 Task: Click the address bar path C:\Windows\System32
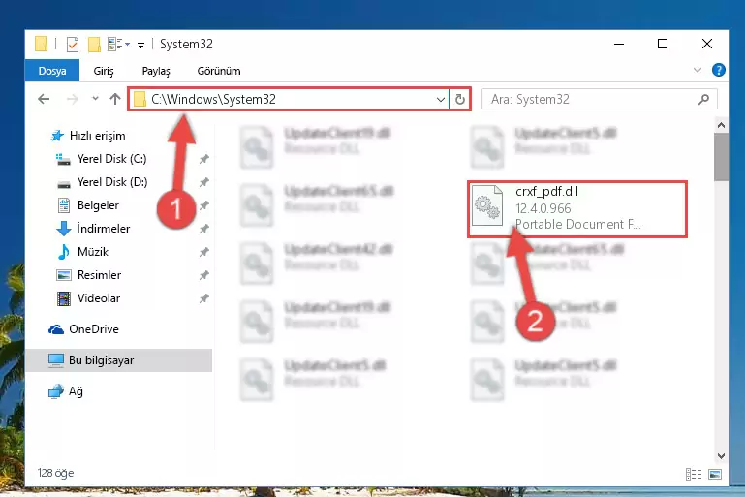pos(213,99)
